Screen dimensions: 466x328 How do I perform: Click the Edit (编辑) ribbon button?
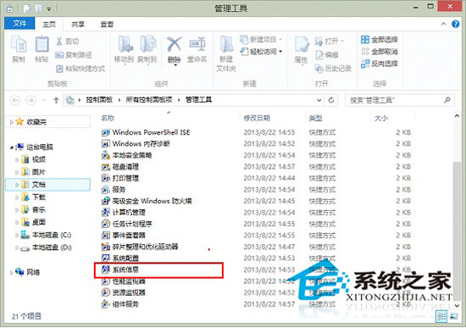point(326,55)
